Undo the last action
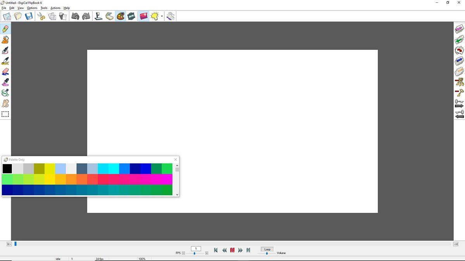 pyautogui.click(x=75, y=16)
